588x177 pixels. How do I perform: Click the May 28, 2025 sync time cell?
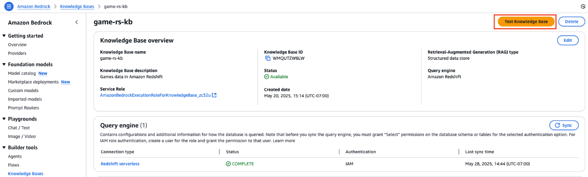coord(497,163)
